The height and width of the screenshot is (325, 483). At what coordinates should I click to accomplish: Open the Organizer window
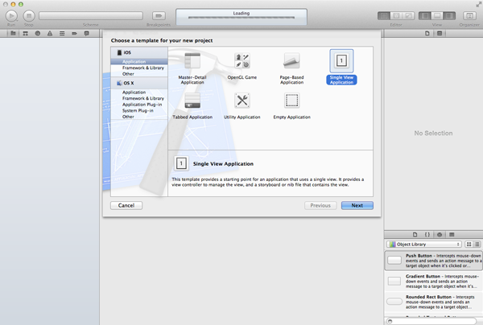click(x=469, y=16)
